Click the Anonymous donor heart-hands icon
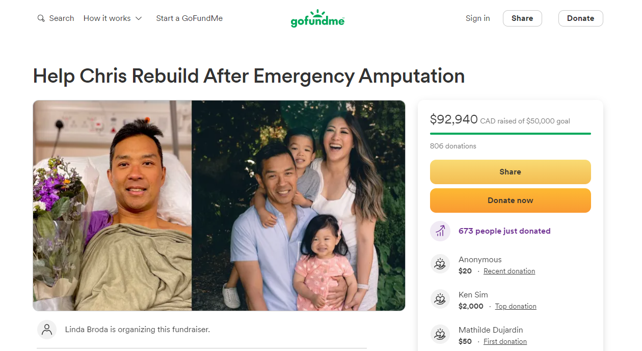642x351 pixels. [440, 264]
